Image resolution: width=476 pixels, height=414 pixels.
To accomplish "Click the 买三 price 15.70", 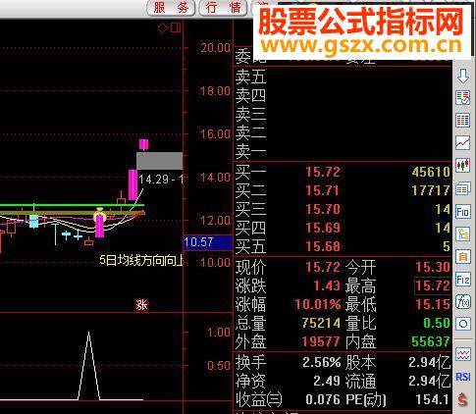I will click(x=323, y=209).
